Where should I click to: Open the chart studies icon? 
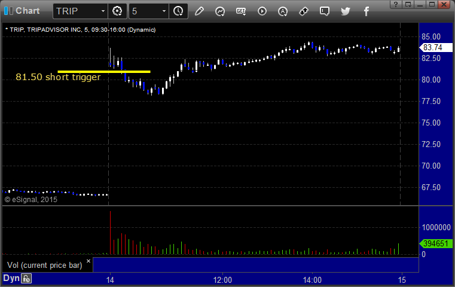click(x=220, y=11)
